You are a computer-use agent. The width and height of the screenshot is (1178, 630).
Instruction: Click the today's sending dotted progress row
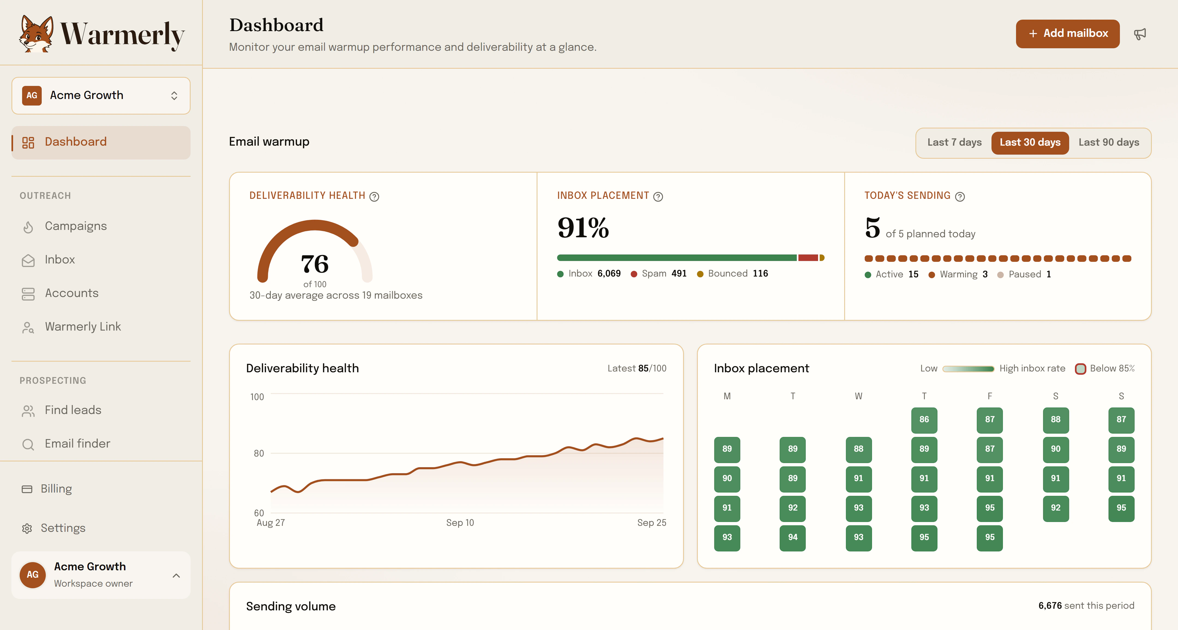click(998, 259)
